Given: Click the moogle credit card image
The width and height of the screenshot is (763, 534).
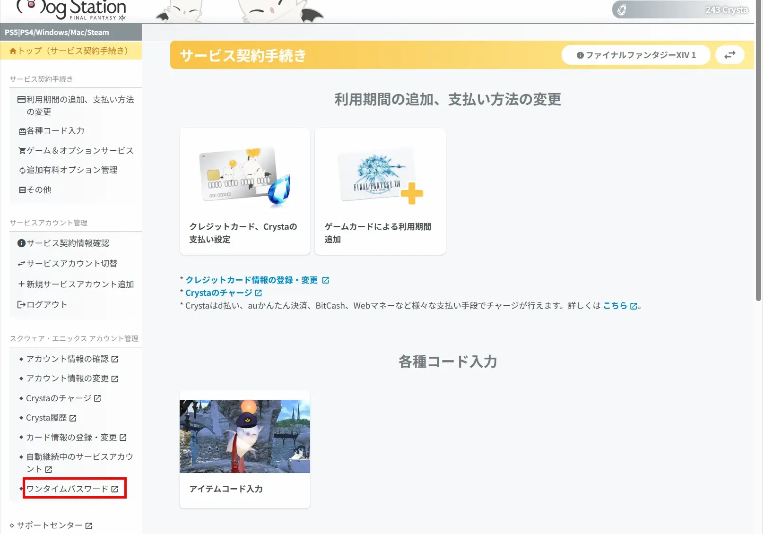Looking at the screenshot, I should click(x=245, y=176).
